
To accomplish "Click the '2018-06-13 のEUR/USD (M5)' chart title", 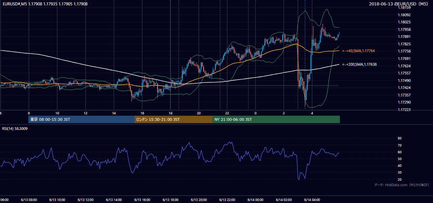I will pyautogui.click(x=399, y=4).
